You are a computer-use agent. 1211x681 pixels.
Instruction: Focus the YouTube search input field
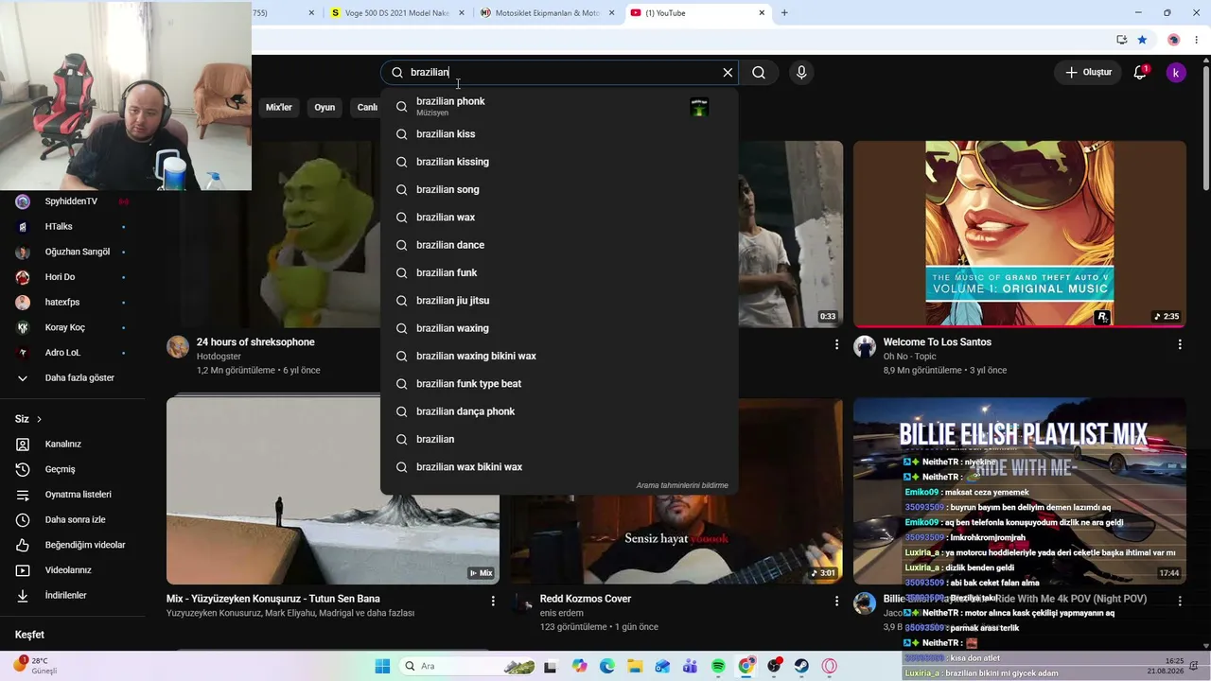[558, 73]
